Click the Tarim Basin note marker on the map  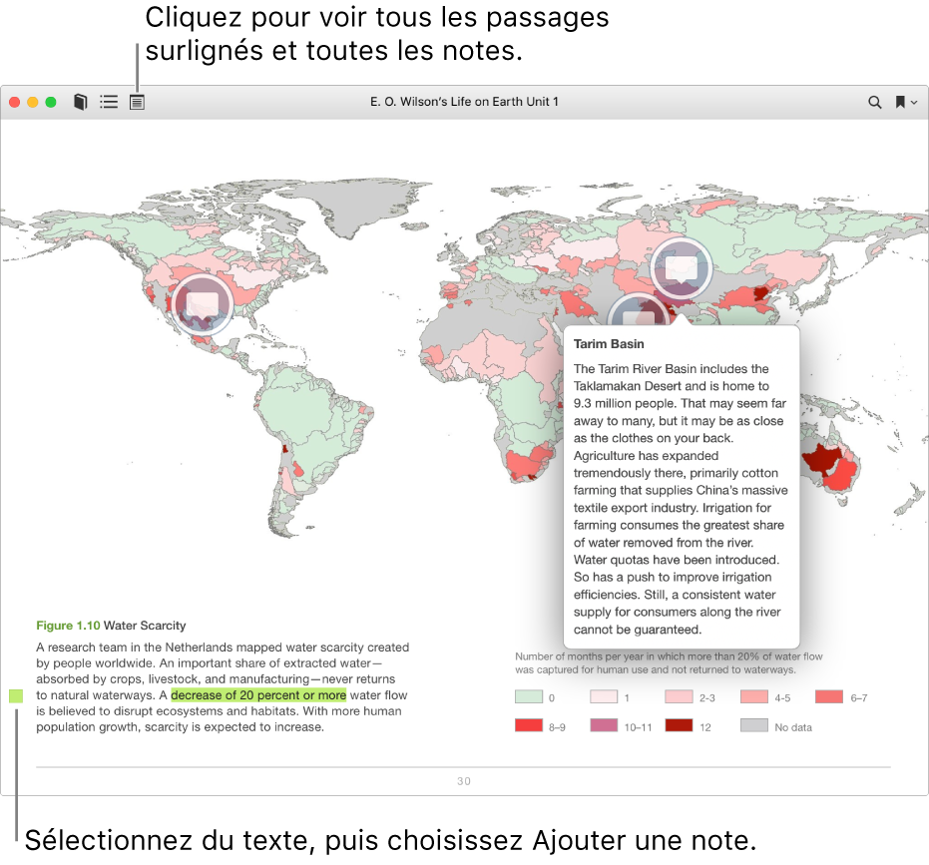point(681,267)
